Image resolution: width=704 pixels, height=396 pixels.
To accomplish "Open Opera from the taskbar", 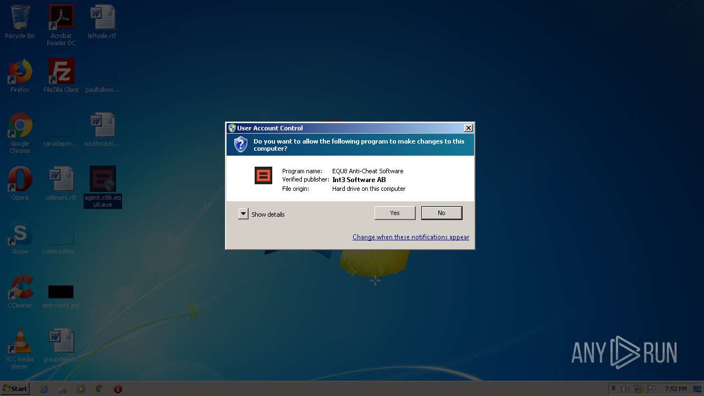I will 118,389.
